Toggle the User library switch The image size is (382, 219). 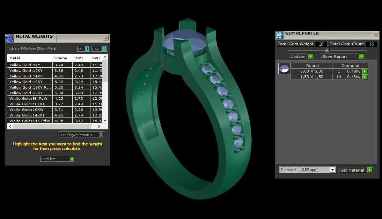(104, 49)
